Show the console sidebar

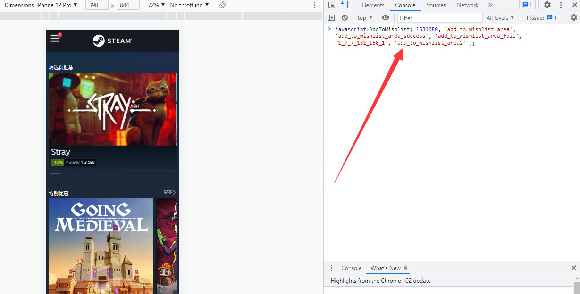pyautogui.click(x=331, y=18)
